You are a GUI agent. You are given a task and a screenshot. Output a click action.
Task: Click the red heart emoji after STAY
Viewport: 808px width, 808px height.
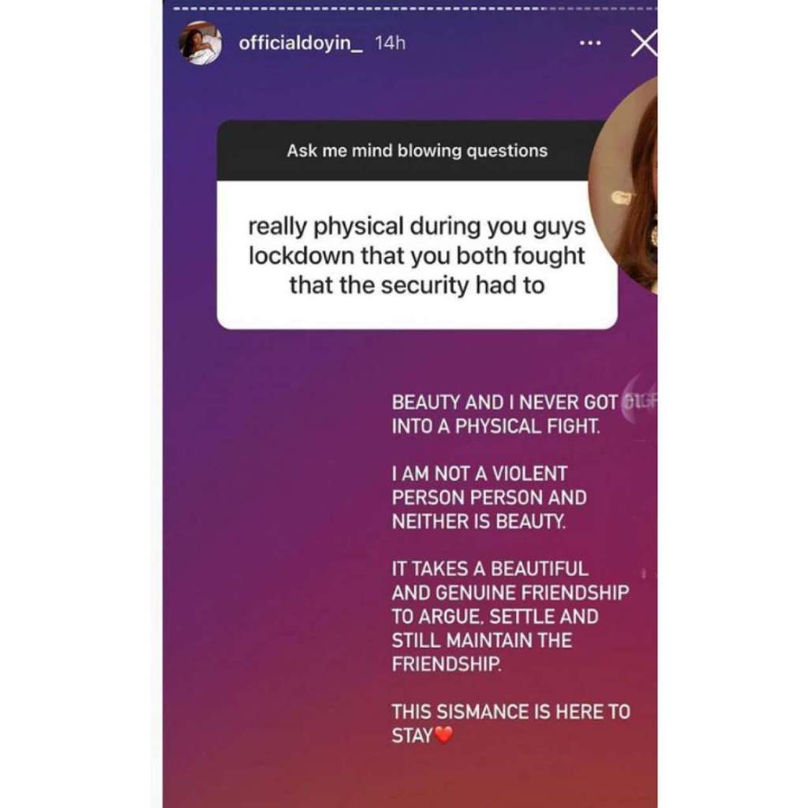click(443, 735)
